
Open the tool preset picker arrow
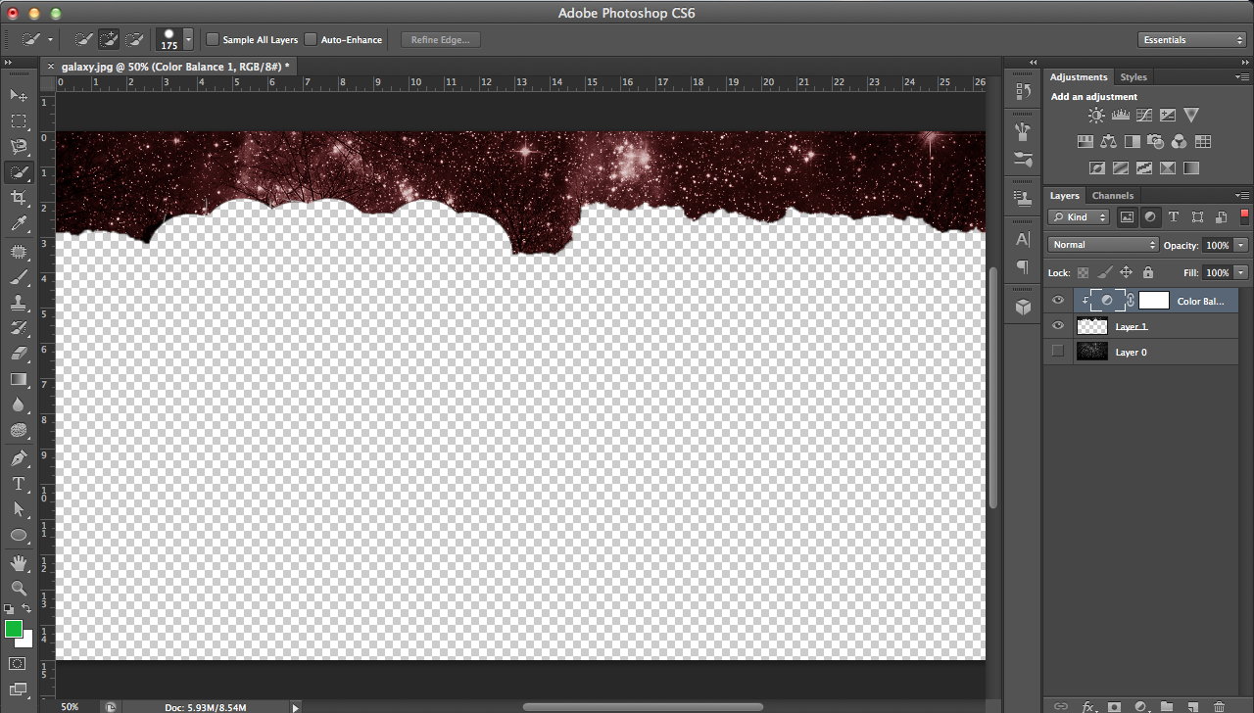(50, 40)
